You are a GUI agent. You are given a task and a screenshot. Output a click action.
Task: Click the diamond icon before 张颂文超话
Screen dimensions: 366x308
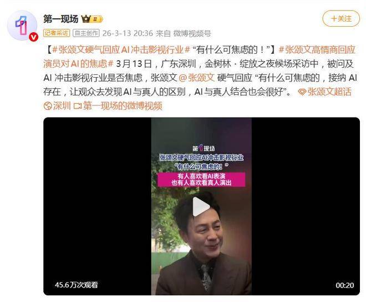coord(302,92)
